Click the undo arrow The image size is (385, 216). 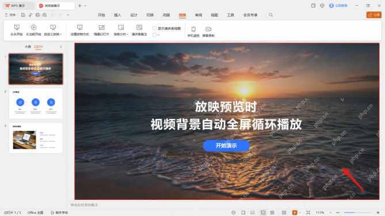52,15
